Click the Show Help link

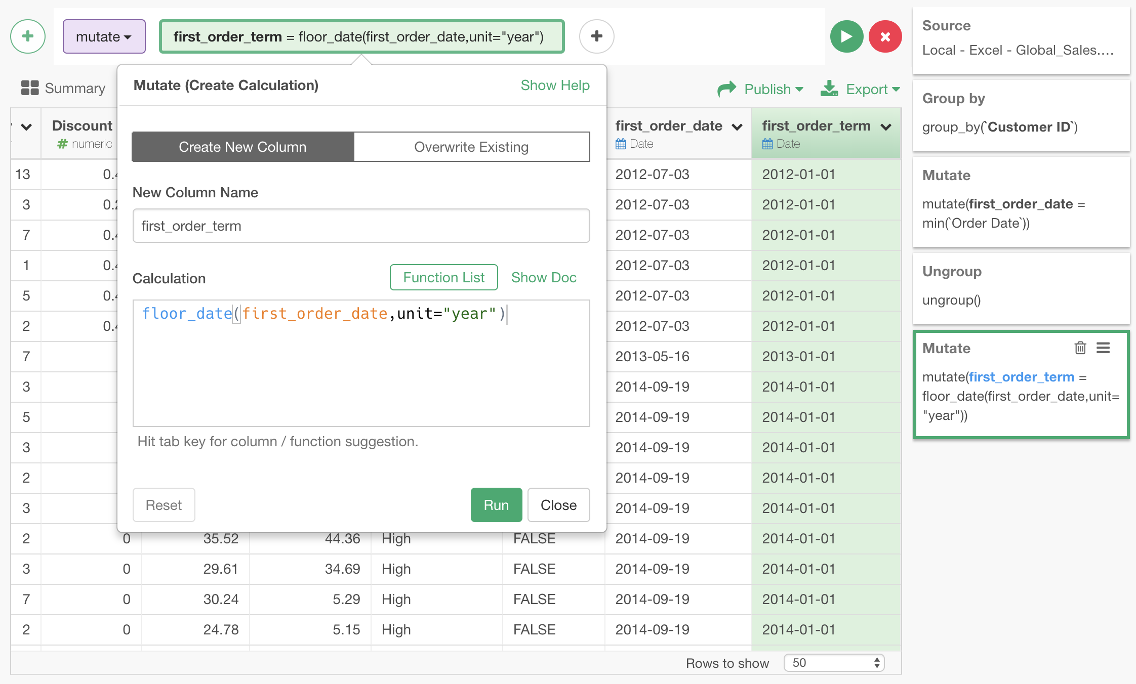coord(555,85)
